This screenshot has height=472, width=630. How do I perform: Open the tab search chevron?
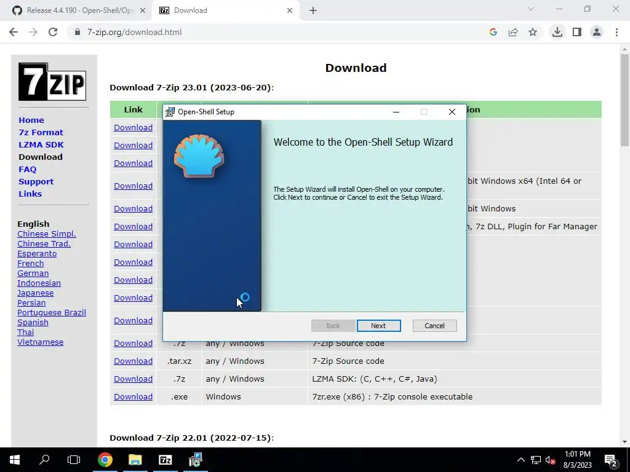pos(531,9)
